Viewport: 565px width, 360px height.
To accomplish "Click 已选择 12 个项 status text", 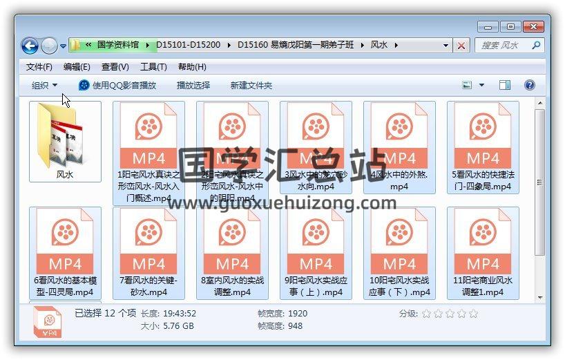I will pyautogui.click(x=106, y=313).
